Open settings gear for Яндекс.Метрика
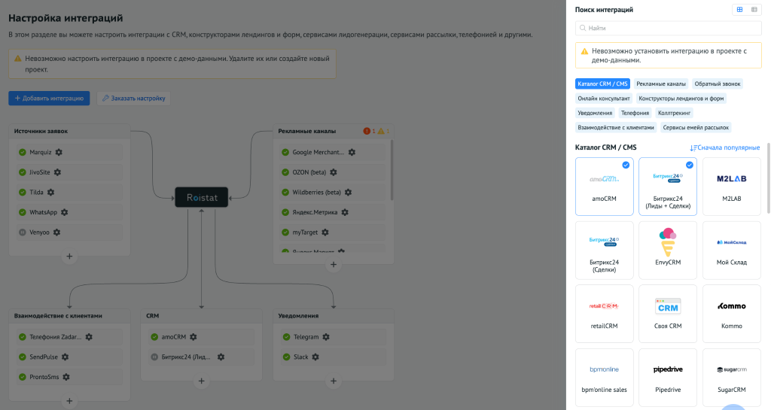This screenshot has height=410, width=771. (345, 213)
